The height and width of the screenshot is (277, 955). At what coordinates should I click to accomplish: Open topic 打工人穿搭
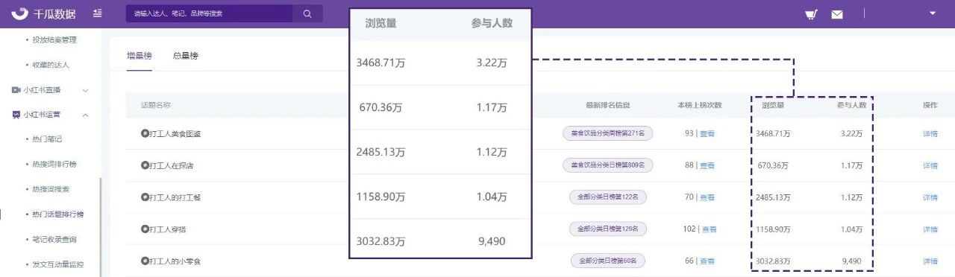[168, 229]
